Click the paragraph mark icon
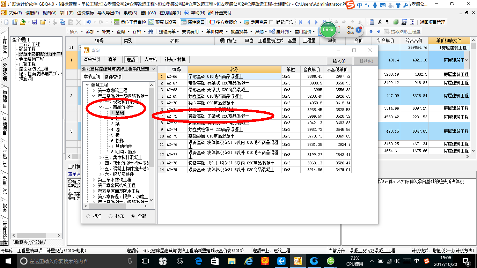 tap(388, 22)
